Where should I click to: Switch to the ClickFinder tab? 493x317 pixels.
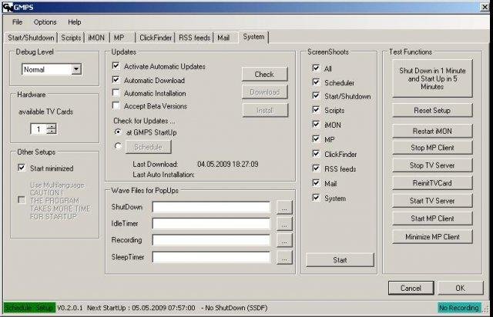tap(156, 38)
